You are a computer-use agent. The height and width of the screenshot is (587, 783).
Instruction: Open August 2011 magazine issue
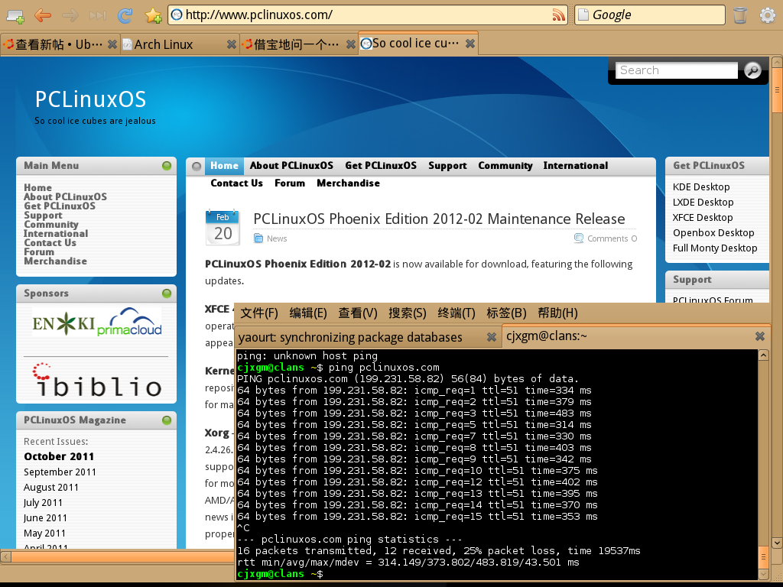(x=51, y=488)
